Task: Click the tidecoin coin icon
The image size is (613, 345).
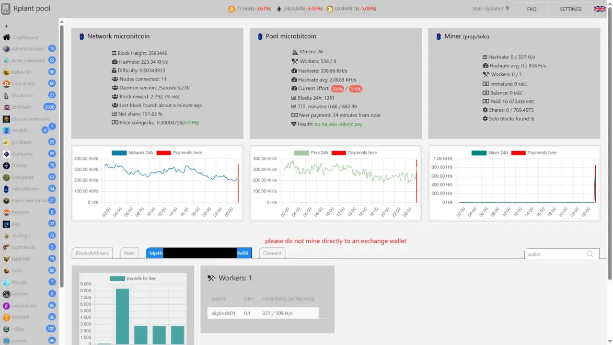Action: [x=6, y=318]
